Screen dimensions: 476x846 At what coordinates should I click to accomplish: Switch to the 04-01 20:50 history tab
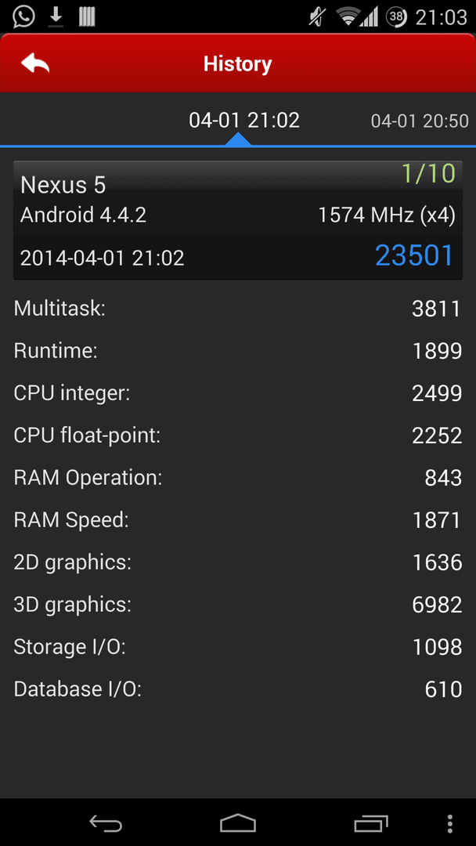420,121
